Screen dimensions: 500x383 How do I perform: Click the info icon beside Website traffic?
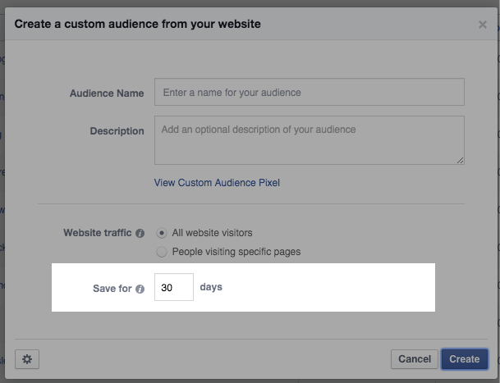(x=140, y=233)
